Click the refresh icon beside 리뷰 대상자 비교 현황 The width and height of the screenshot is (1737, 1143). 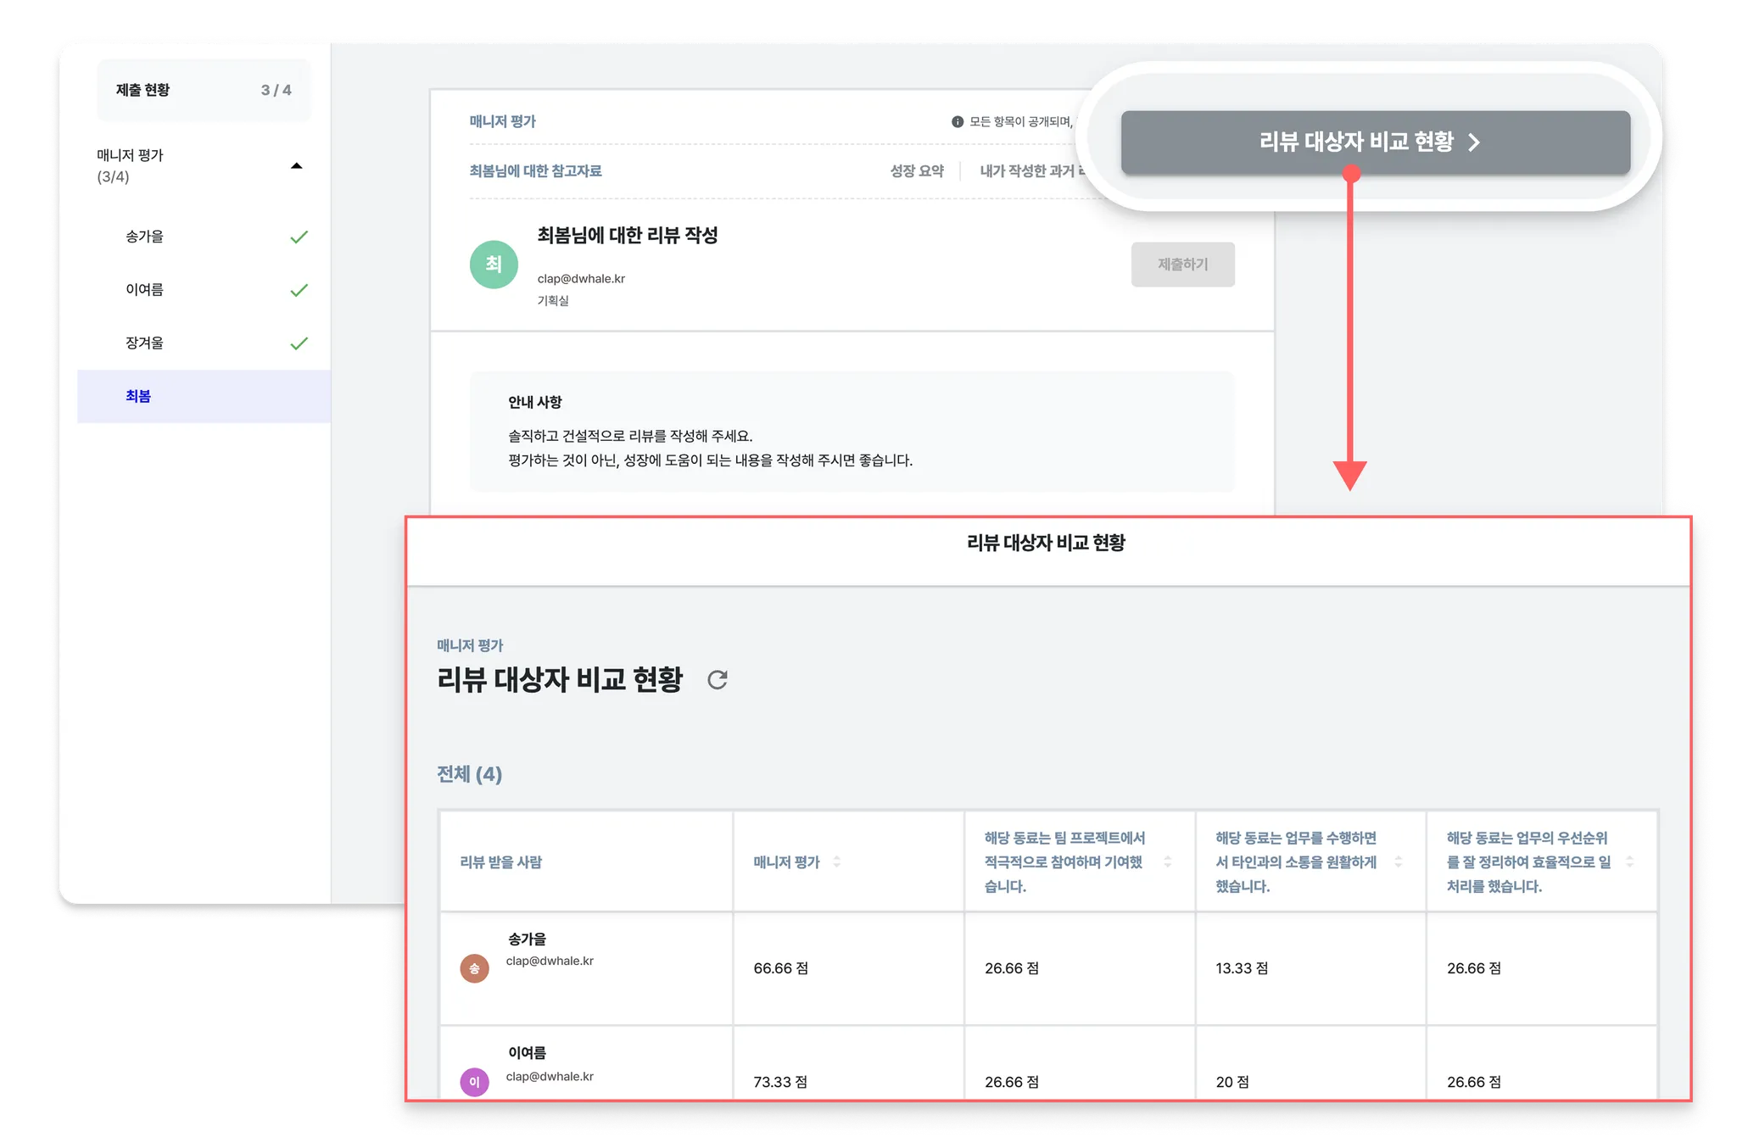point(718,680)
